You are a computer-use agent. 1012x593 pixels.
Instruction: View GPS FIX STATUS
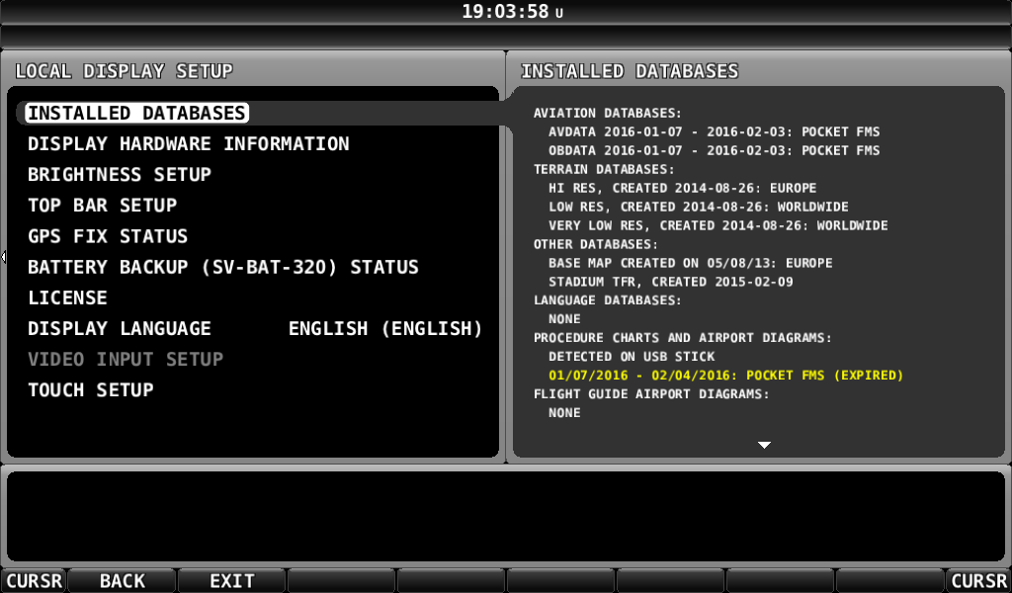click(x=108, y=237)
